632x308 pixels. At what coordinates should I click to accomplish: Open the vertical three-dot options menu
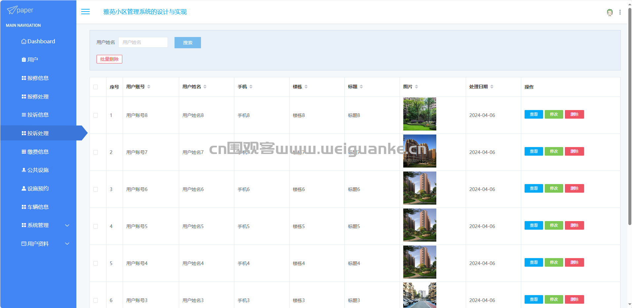coord(620,12)
